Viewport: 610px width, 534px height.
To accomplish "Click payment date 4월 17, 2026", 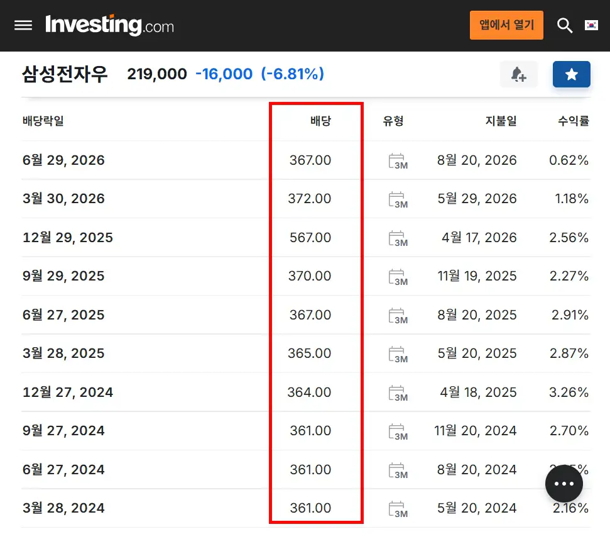I will 479,237.
